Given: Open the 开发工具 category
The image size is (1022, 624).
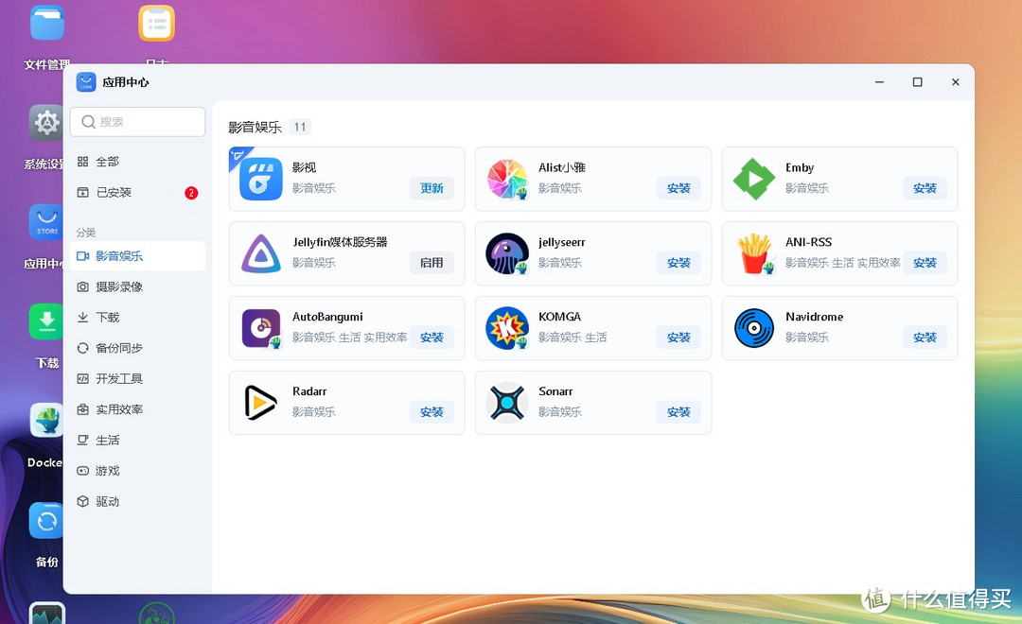Looking at the screenshot, I should 137,378.
